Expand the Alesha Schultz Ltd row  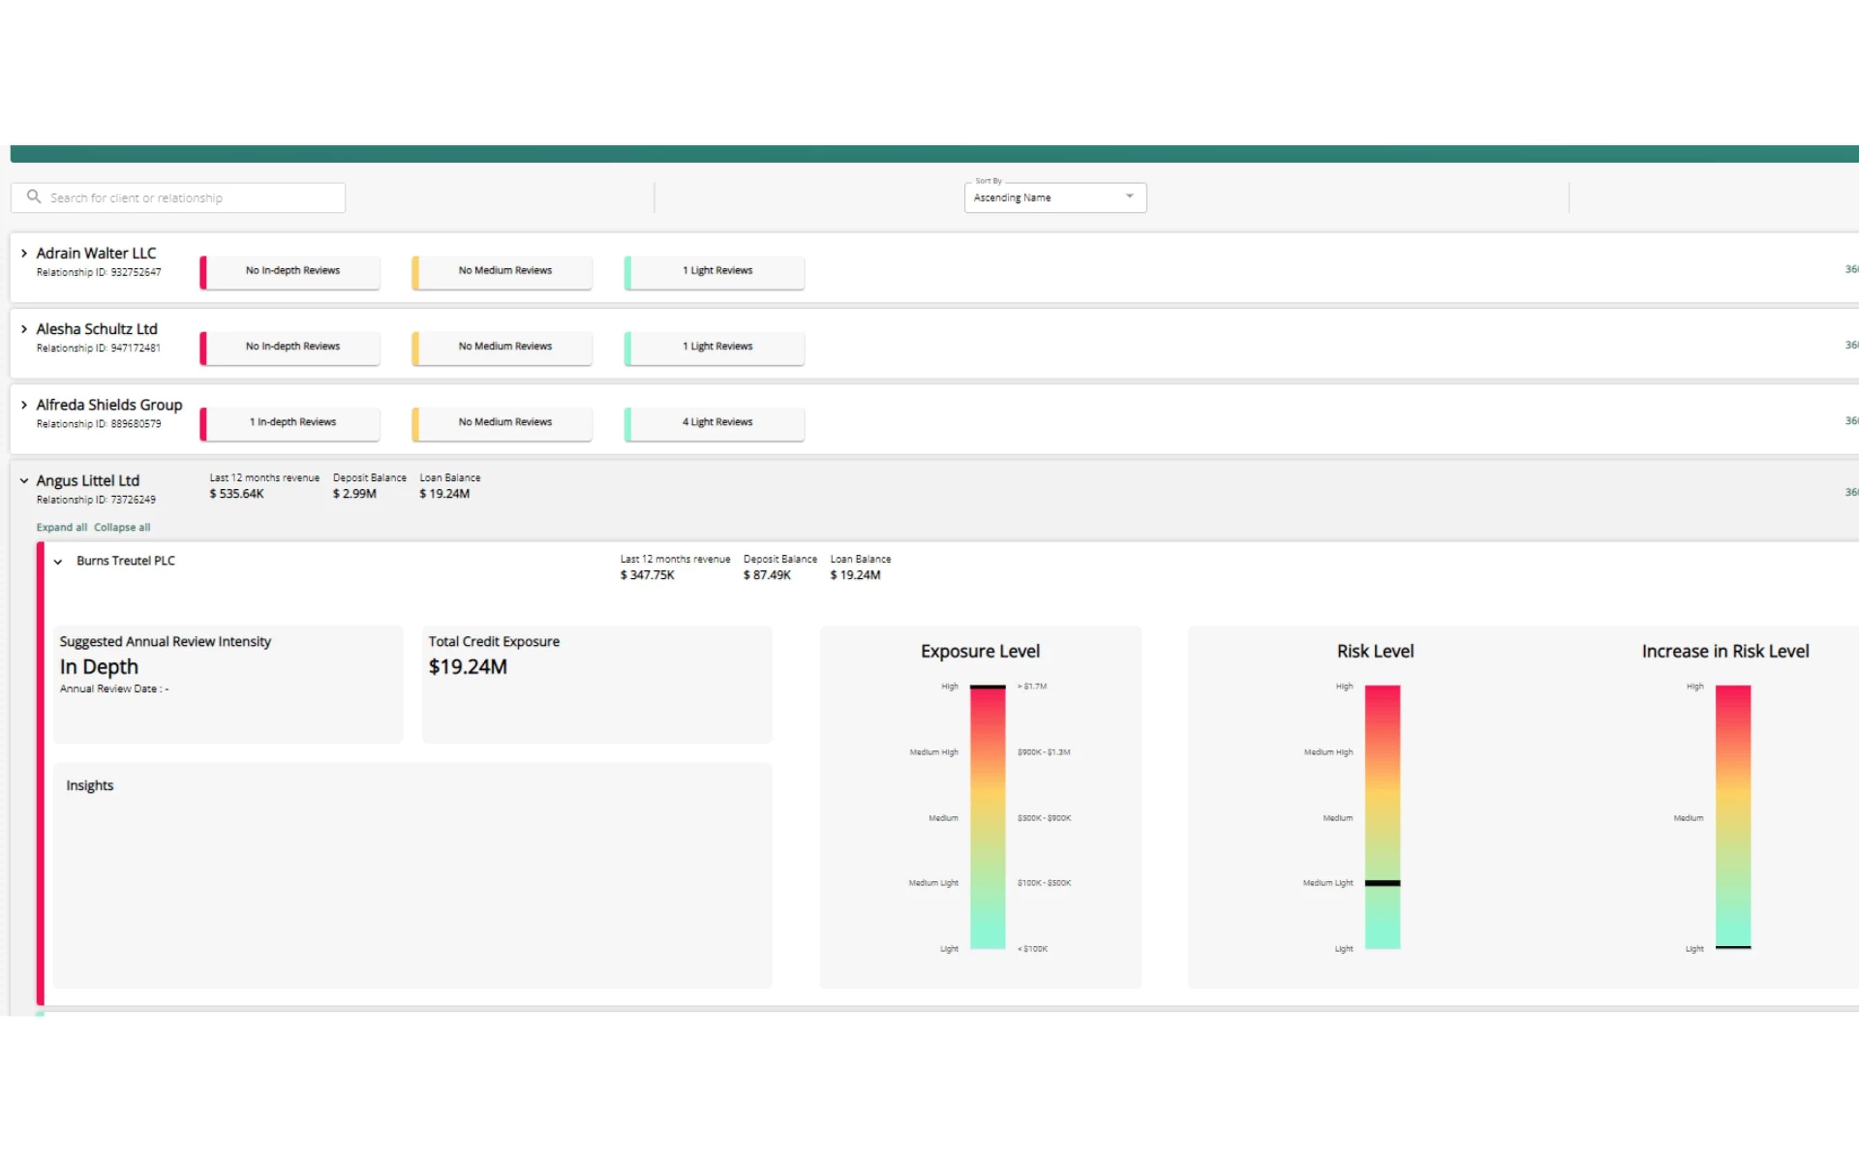coord(24,329)
